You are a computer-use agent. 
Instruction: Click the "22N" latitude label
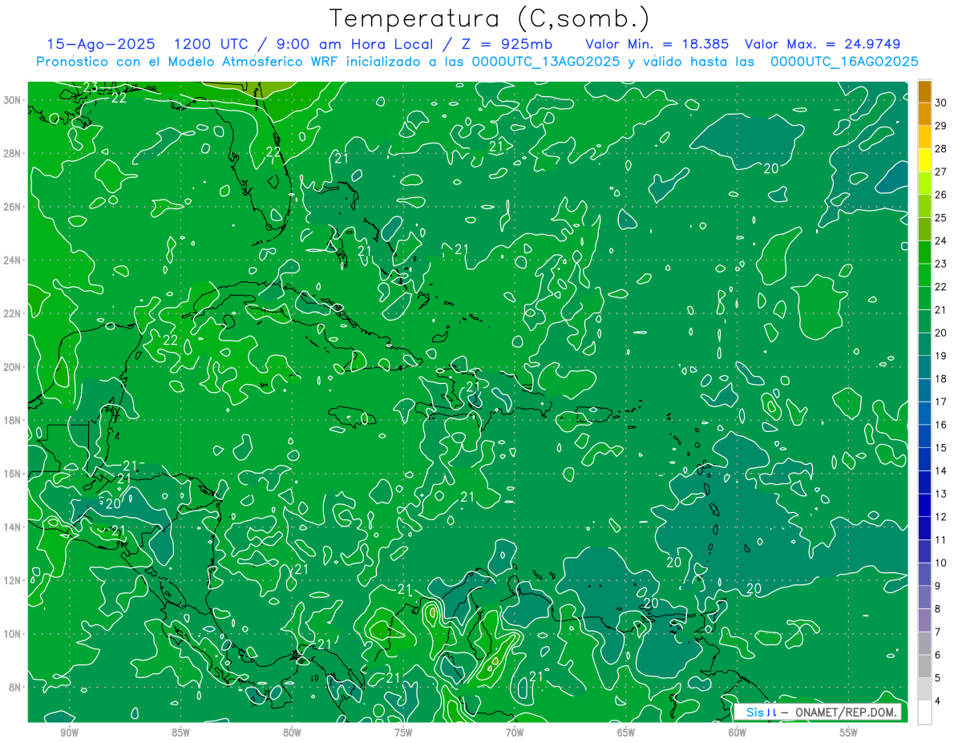[11, 313]
